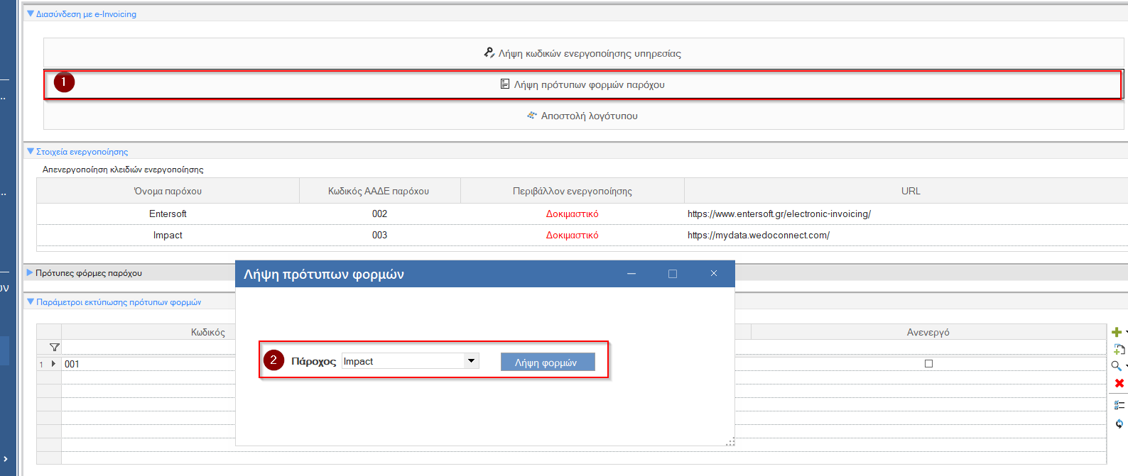Click the row indicator arrow for 001
Image resolution: width=1128 pixels, height=476 pixels.
(x=53, y=364)
